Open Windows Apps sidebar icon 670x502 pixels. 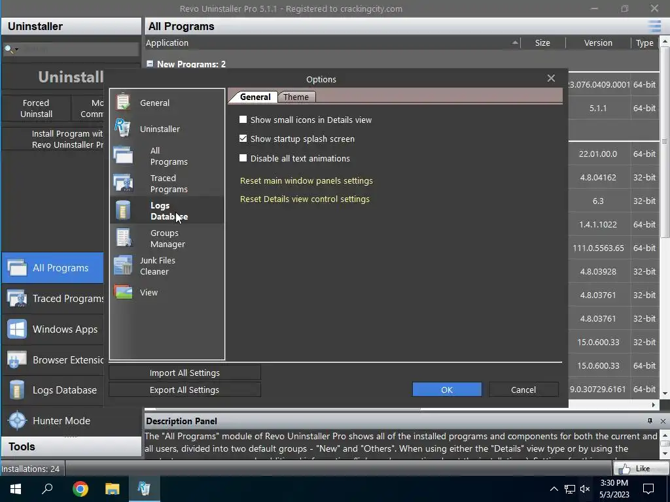coord(17,329)
